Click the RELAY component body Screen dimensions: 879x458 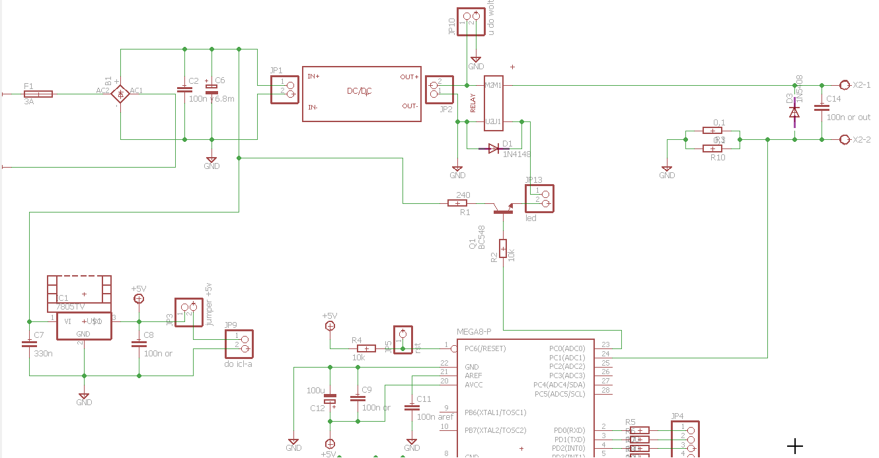coord(493,104)
